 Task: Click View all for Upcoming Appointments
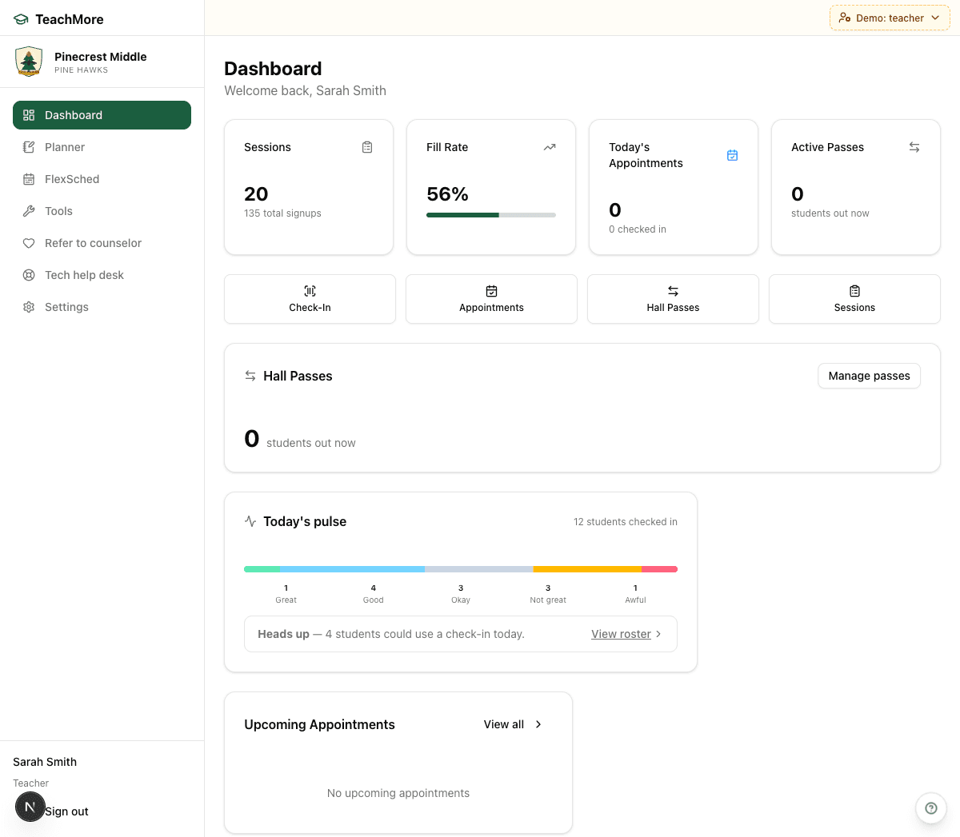pyautogui.click(x=504, y=724)
